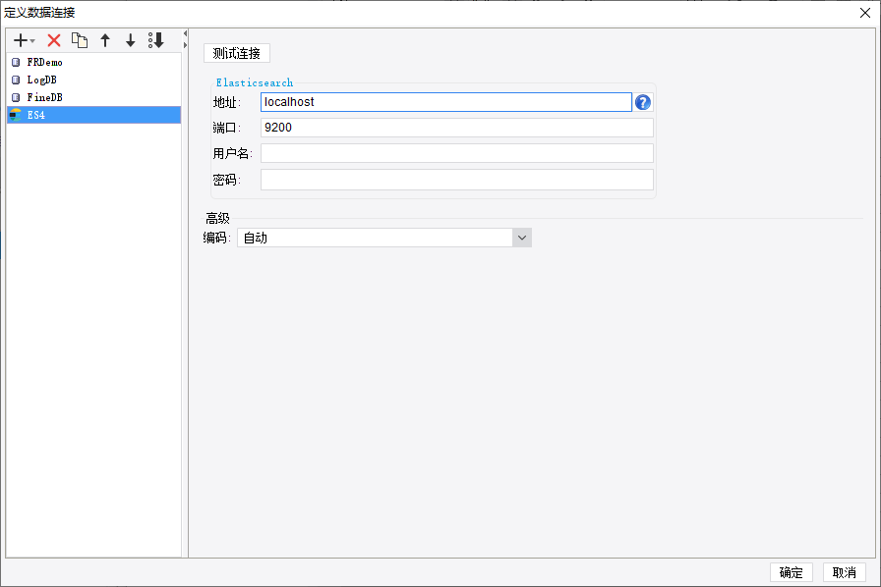Click the 用户名 username input field

point(456,153)
